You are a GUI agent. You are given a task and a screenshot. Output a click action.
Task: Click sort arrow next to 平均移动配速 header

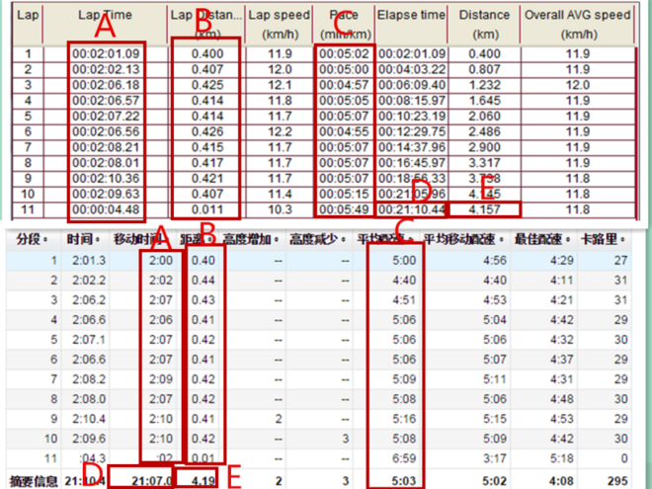click(492, 240)
